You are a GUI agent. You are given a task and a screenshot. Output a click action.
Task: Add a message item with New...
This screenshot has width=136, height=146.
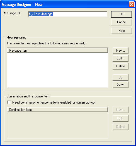coord(120,51)
